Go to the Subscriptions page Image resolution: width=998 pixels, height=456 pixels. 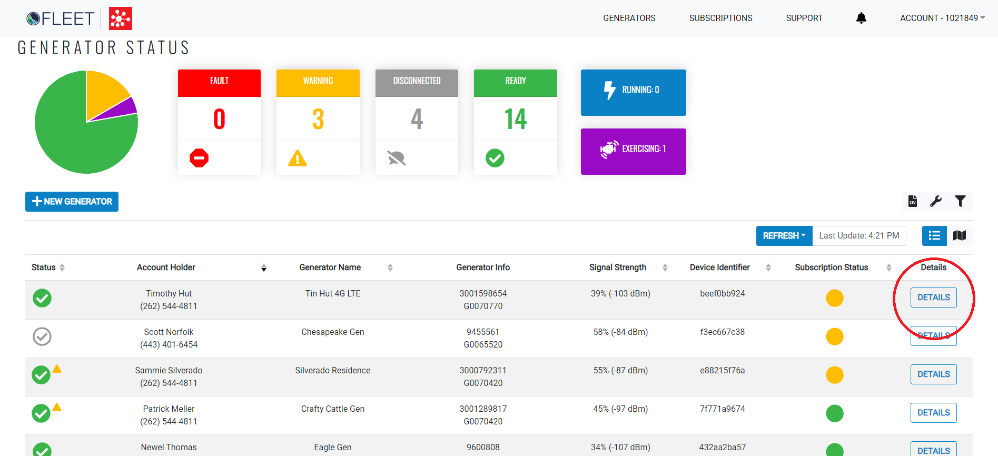[x=720, y=18]
